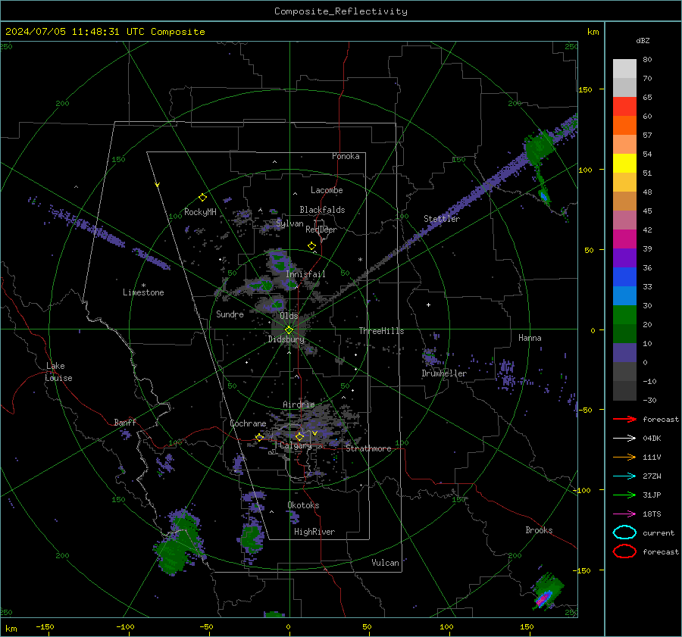Click the yellow diamond marker near RockyMH

coord(202,198)
